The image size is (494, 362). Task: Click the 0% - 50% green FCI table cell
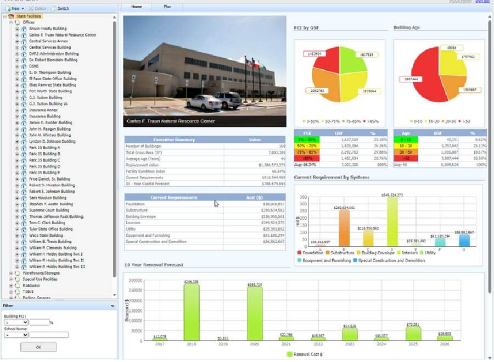click(x=306, y=140)
